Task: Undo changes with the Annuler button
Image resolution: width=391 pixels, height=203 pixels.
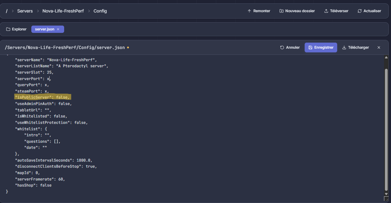Action: coord(290,47)
